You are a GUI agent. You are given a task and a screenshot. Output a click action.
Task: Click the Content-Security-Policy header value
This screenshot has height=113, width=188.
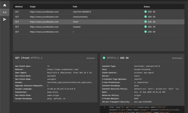[x=157, y=89]
